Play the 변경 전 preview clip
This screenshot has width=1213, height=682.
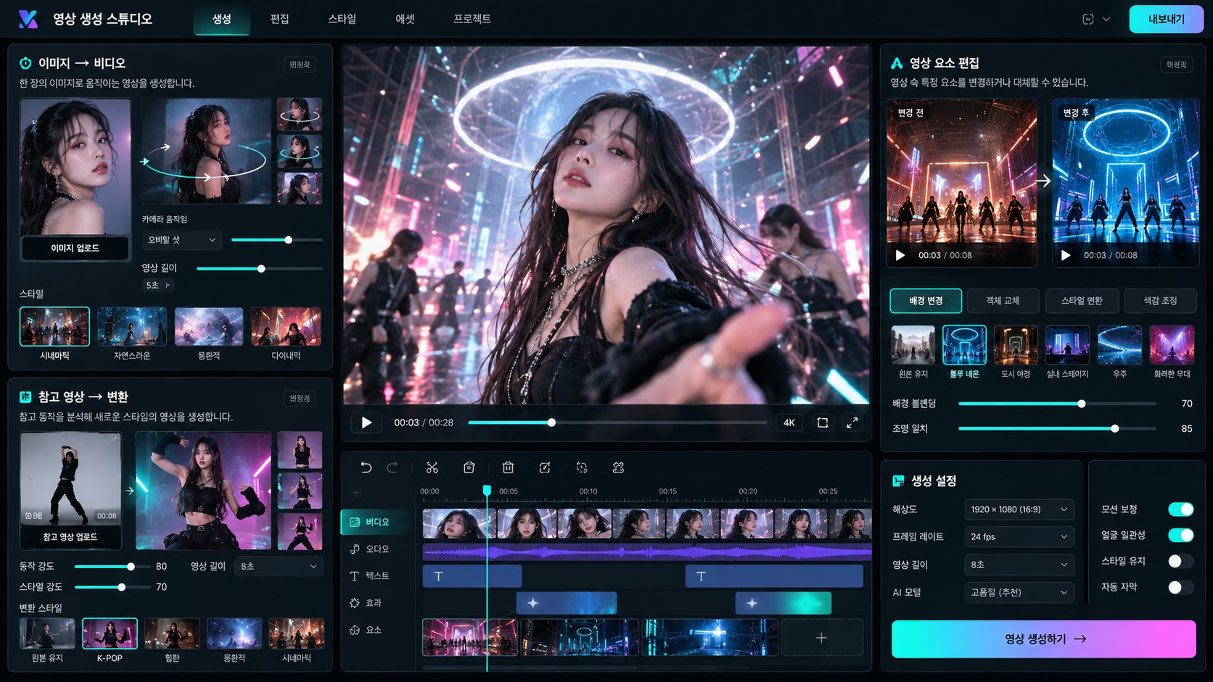tap(900, 255)
